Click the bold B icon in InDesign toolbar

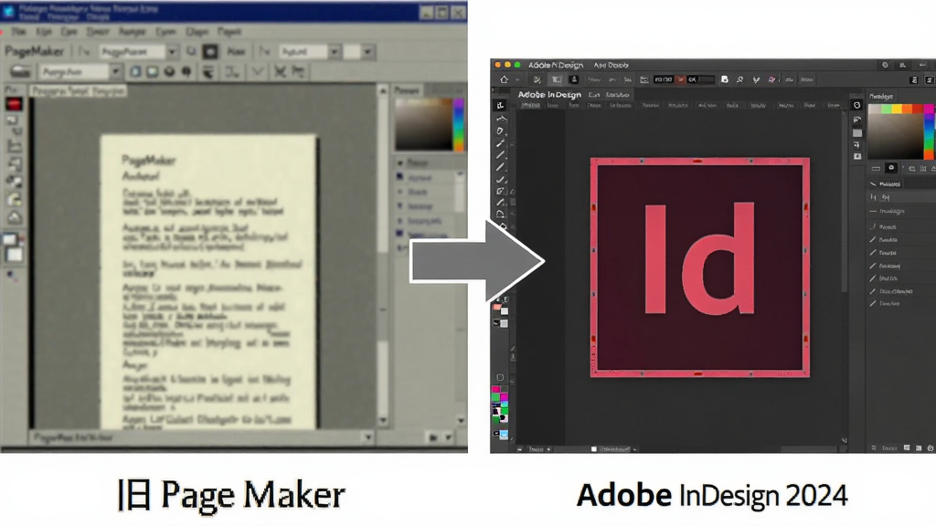[x=724, y=79]
